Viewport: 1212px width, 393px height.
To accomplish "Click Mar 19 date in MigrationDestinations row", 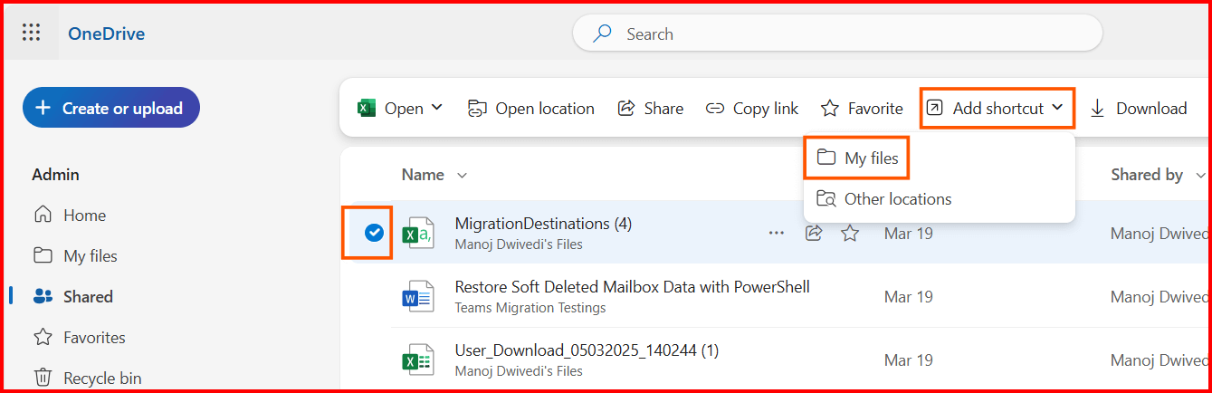I will 908,234.
